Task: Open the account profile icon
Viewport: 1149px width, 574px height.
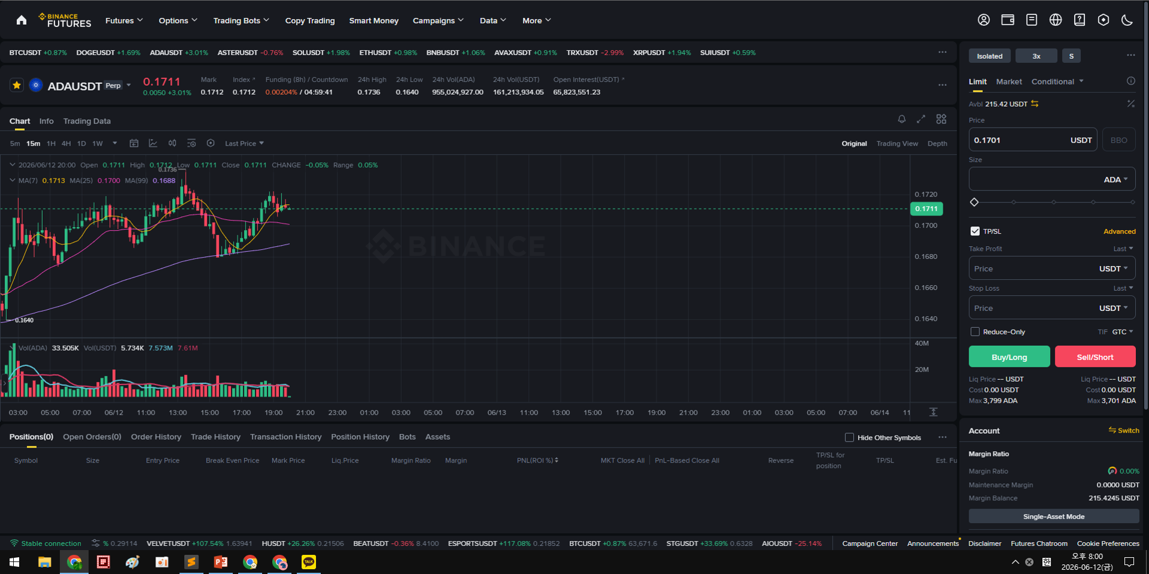Action: click(x=983, y=20)
